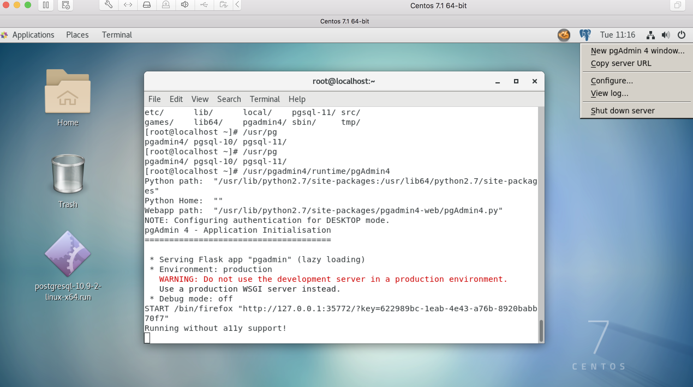Choose New pgAdmin 4 window menu entry

coord(637,51)
